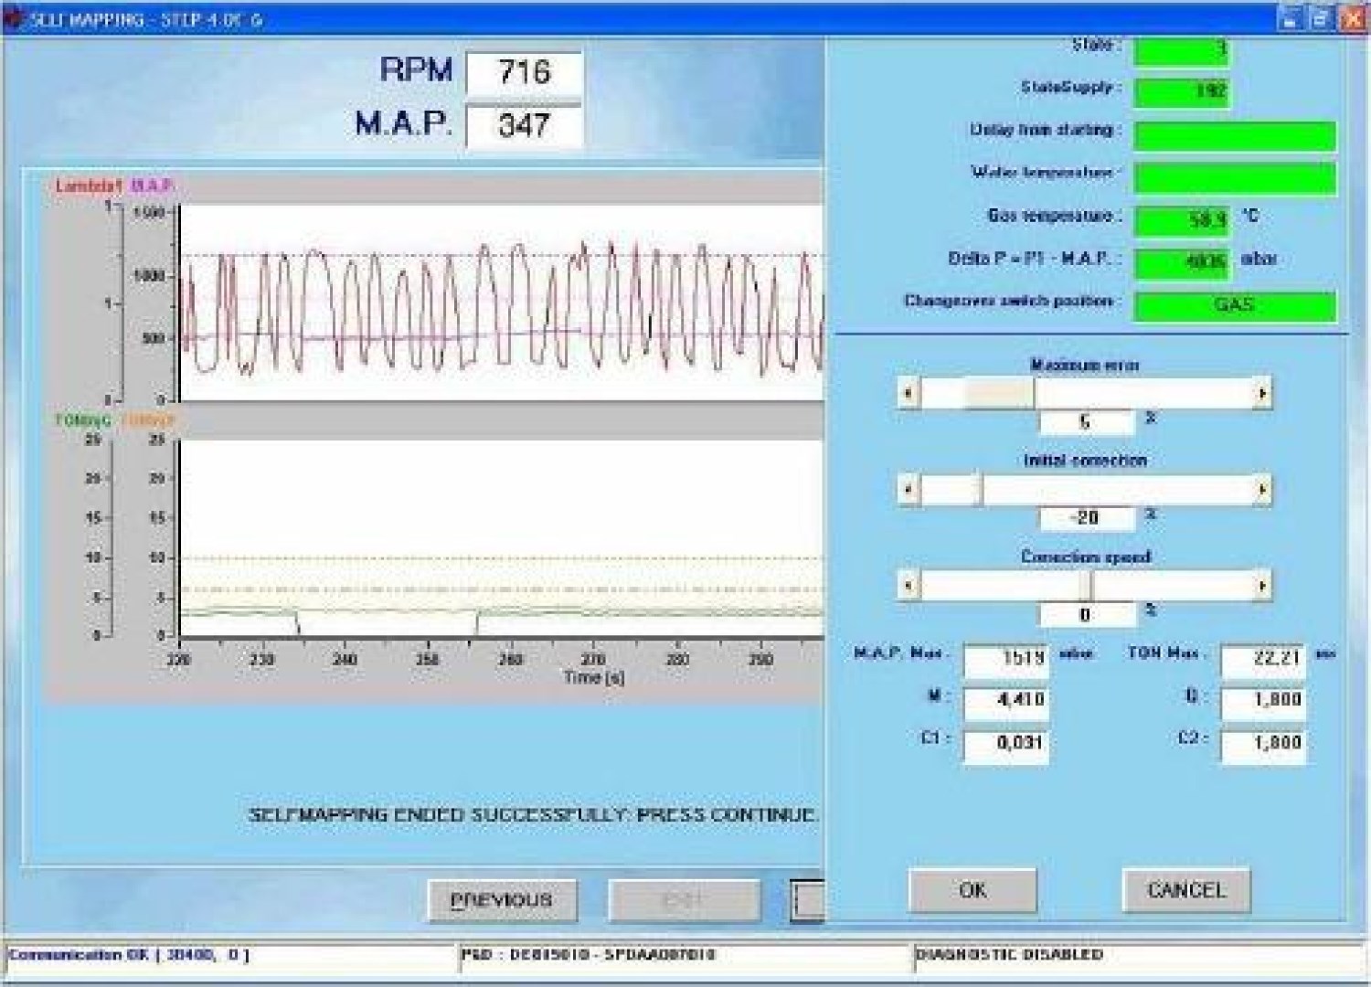This screenshot has height=987, width=1371.
Task: Click the Gas temperature value box
Action: 1182,220
